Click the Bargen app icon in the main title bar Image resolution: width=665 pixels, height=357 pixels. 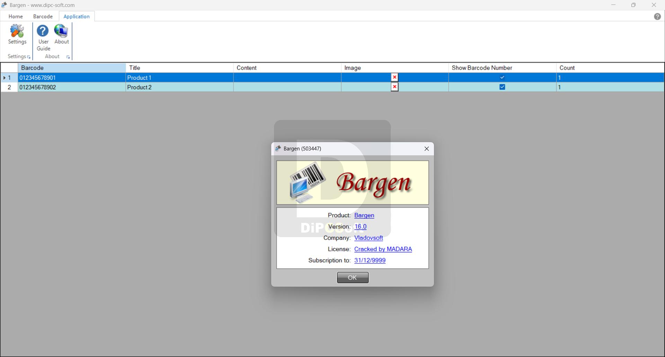(4, 5)
